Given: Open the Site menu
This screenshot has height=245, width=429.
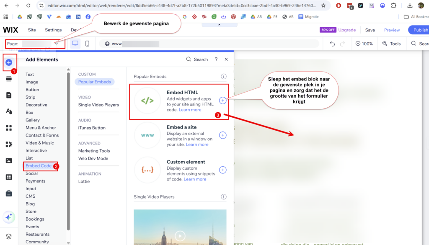Looking at the screenshot, I should [32, 30].
